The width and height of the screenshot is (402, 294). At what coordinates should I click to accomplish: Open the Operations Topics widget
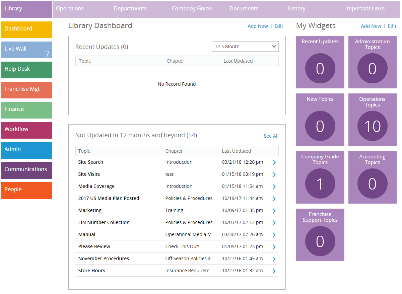pyautogui.click(x=373, y=120)
